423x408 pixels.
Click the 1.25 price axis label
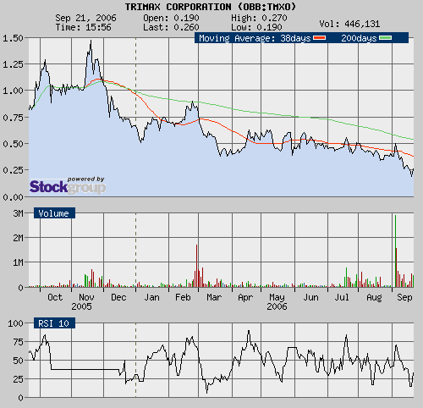[x=13, y=64]
